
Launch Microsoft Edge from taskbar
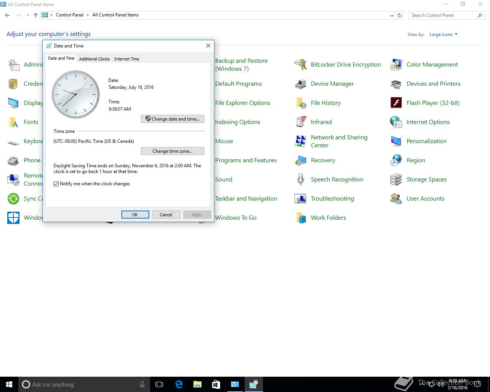click(x=178, y=384)
